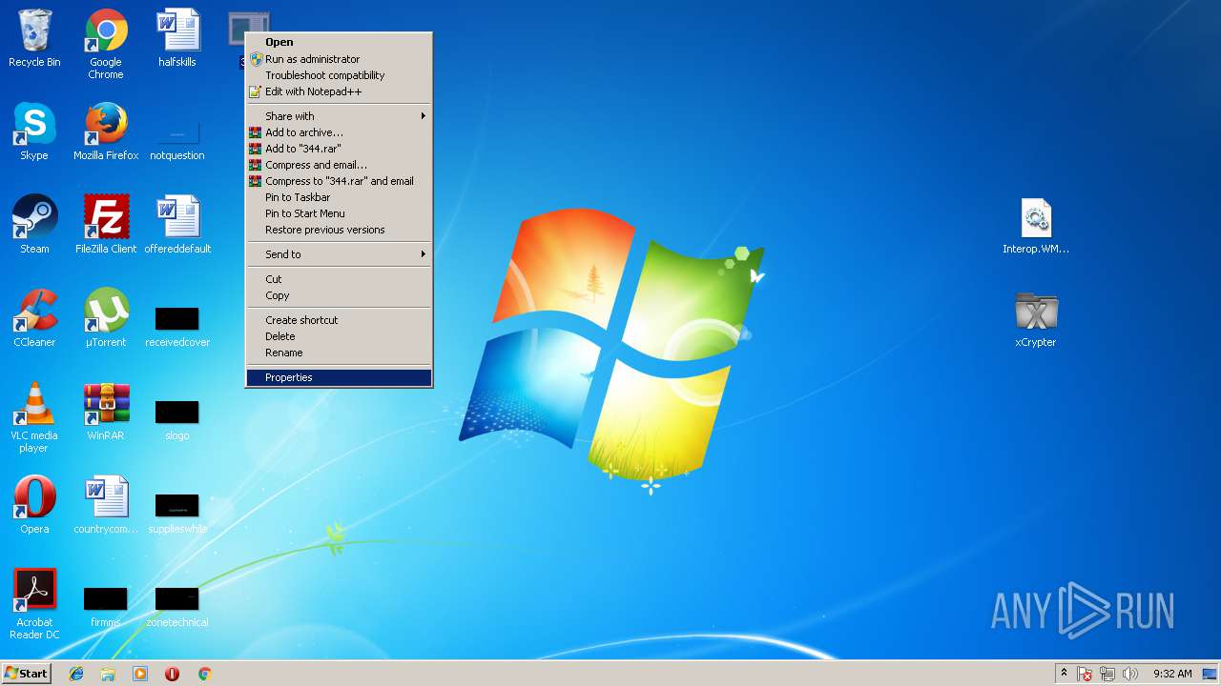Choose Copy in the context menu
1221x686 pixels.
pos(339,295)
